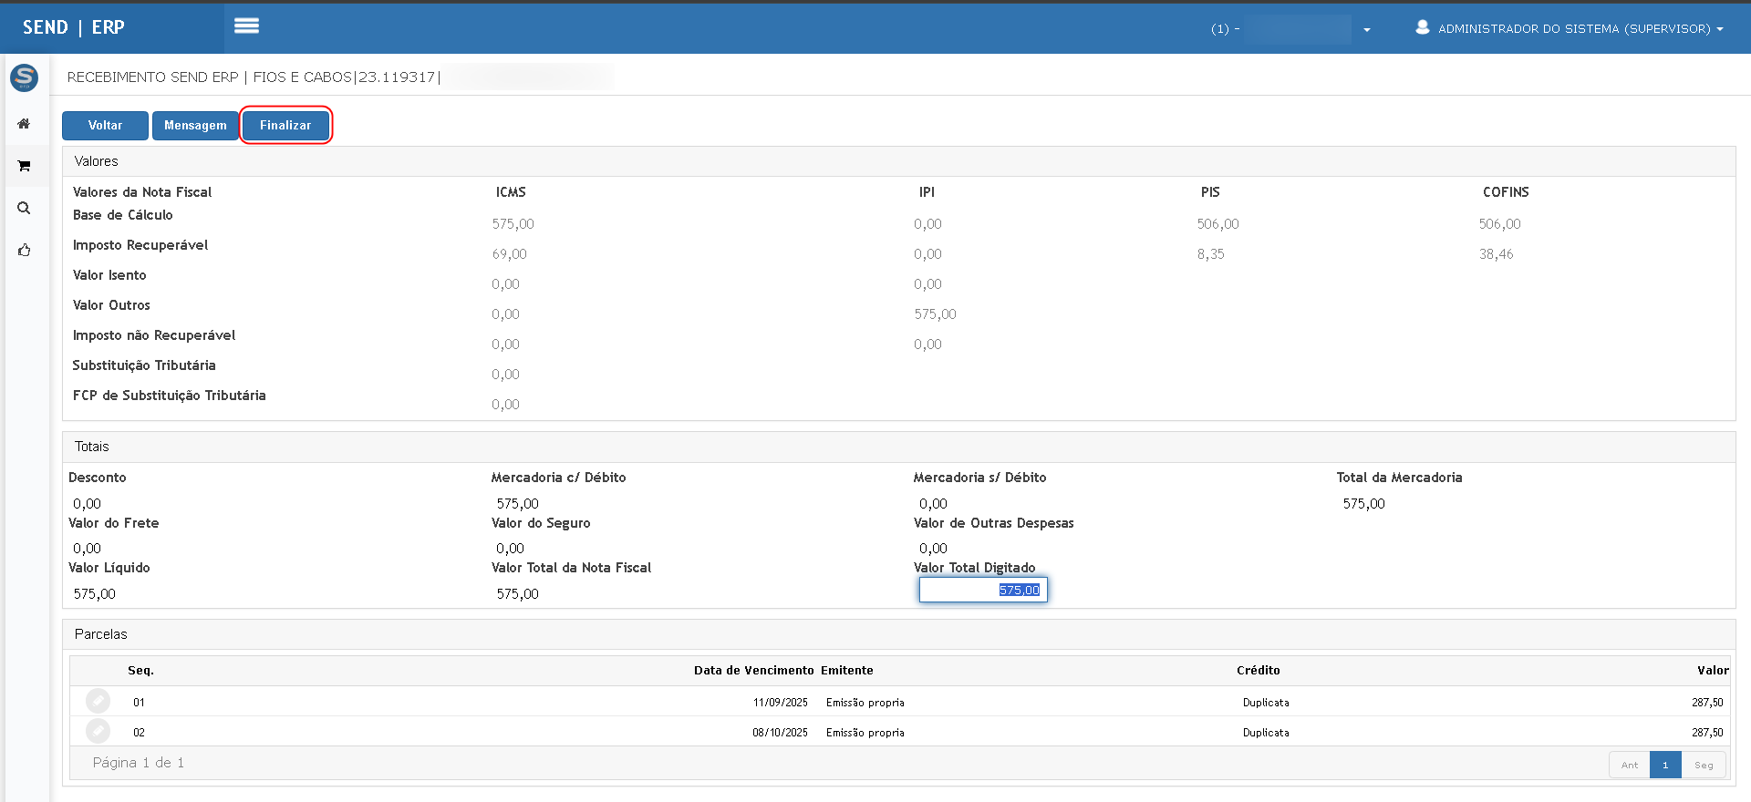Screen dimensions: 1751x802
Task: Click Finalizar to finish the receipt
Action: pyautogui.click(x=285, y=125)
